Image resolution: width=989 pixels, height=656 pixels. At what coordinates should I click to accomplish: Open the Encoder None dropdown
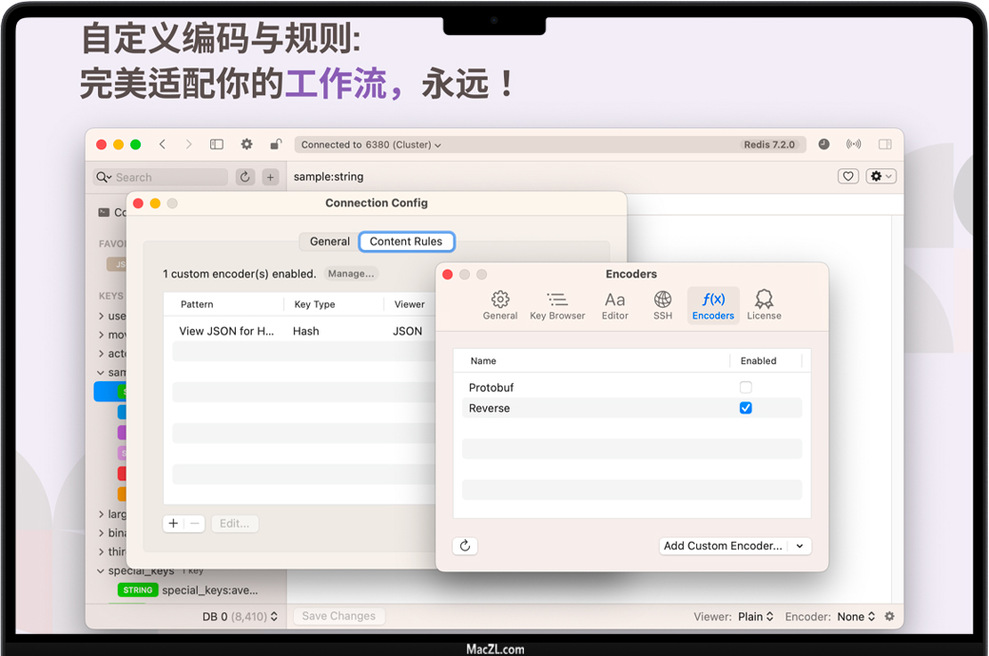[x=856, y=616]
